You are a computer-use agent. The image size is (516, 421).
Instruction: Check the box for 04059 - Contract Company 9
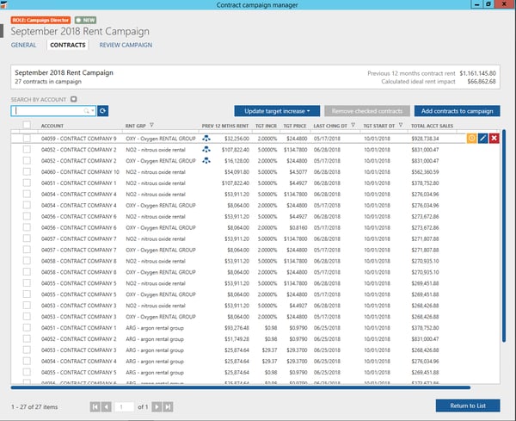pos(28,138)
